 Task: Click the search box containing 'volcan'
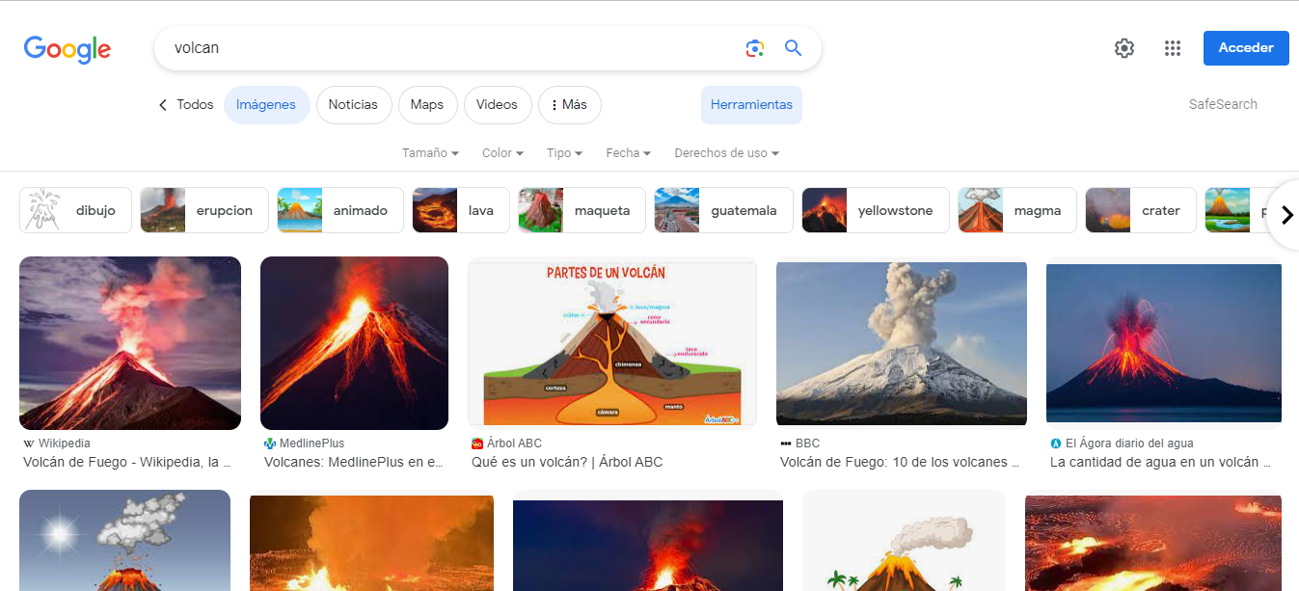click(x=444, y=48)
